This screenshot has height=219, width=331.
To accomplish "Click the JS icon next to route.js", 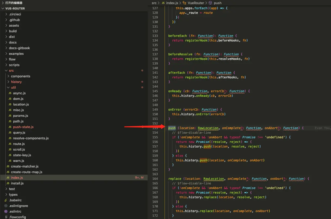I will pos(10,144).
